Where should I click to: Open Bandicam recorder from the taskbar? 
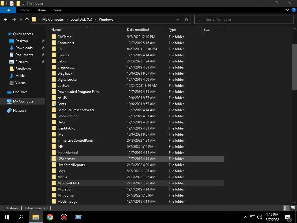(64, 217)
